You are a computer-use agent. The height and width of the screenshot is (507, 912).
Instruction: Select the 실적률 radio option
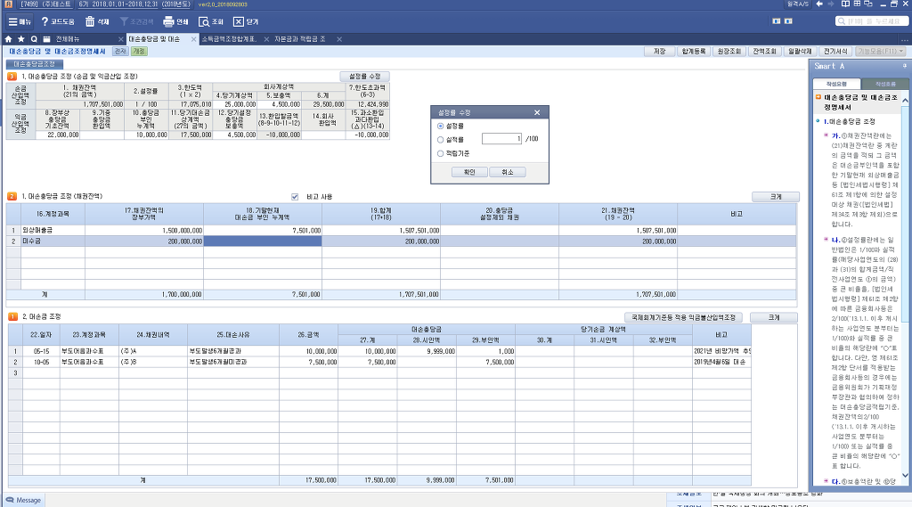pyautogui.click(x=440, y=139)
